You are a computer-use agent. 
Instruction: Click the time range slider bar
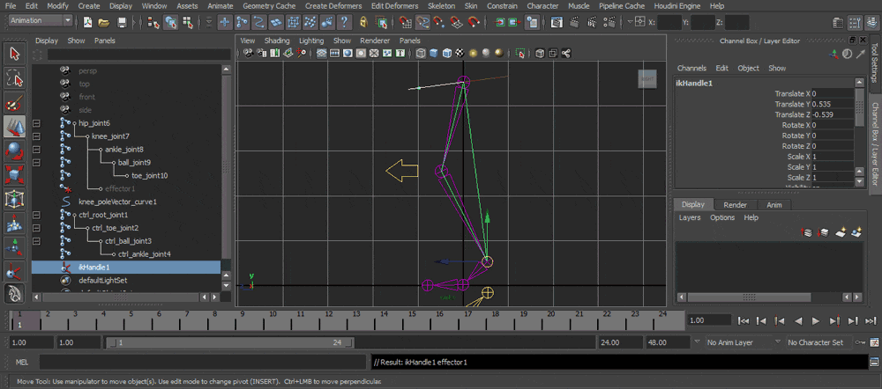pos(230,342)
